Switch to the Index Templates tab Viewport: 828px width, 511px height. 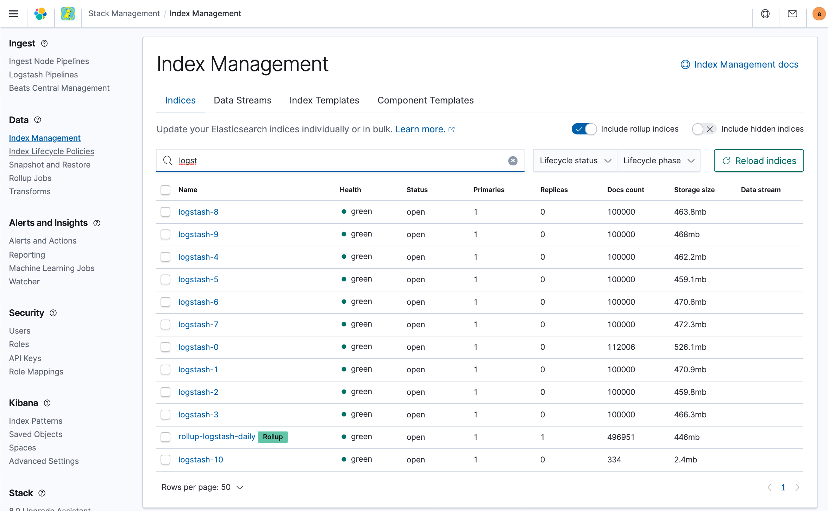(324, 100)
